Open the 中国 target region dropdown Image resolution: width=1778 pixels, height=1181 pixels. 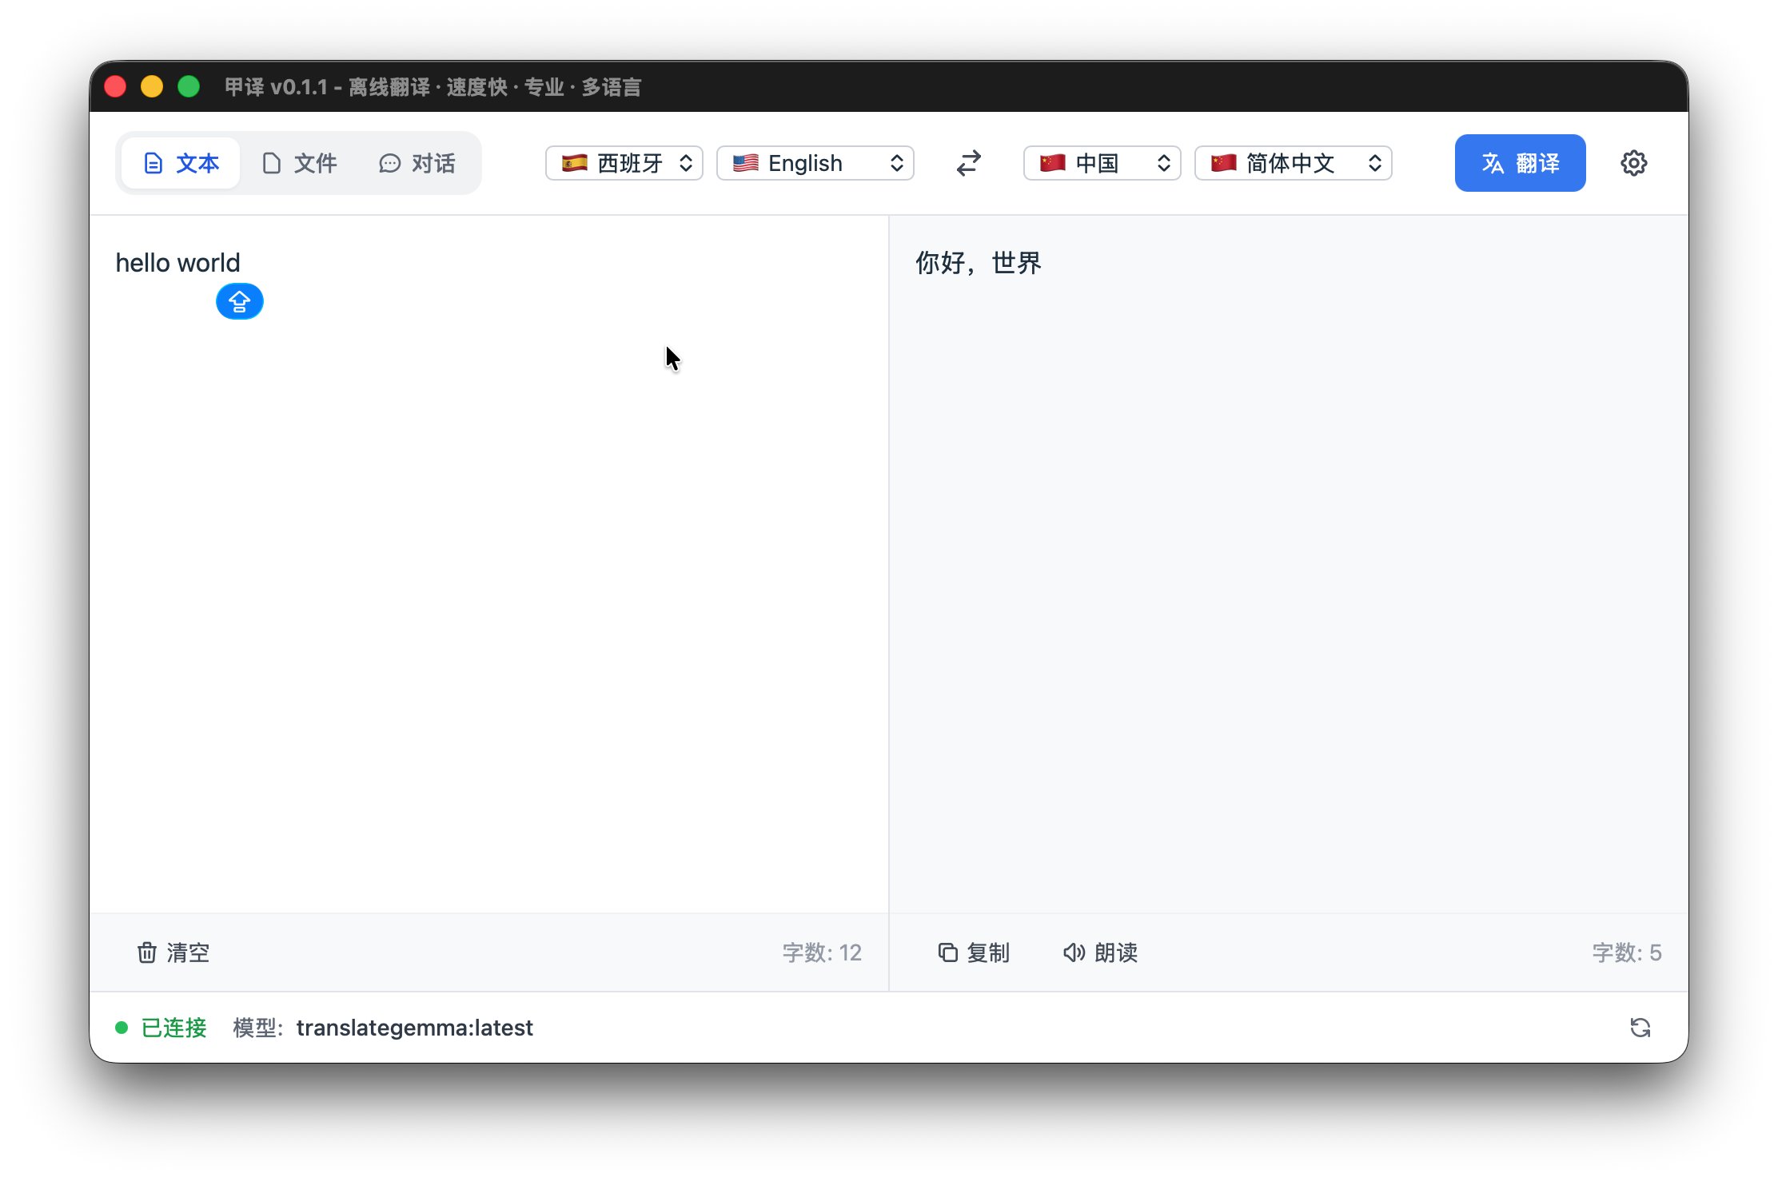tap(1102, 163)
